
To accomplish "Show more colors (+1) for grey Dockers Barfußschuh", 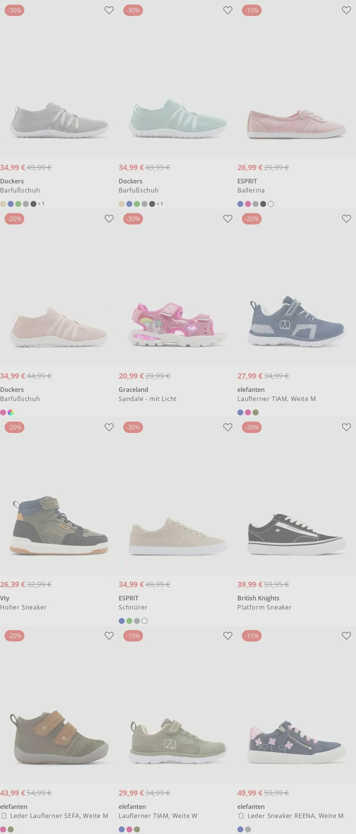I will [x=41, y=204].
